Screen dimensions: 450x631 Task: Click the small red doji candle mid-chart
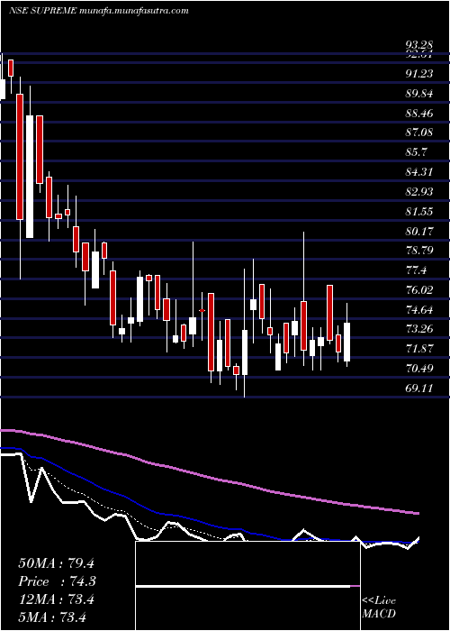pyautogui.click(x=202, y=310)
